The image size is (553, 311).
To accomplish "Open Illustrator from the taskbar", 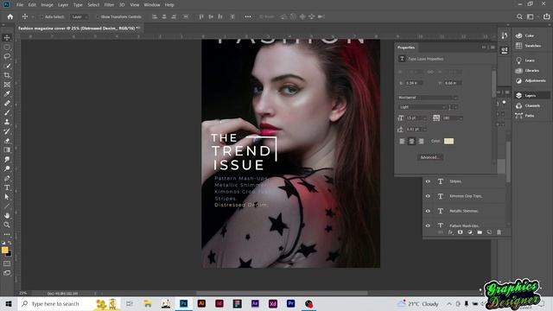I will [201, 303].
